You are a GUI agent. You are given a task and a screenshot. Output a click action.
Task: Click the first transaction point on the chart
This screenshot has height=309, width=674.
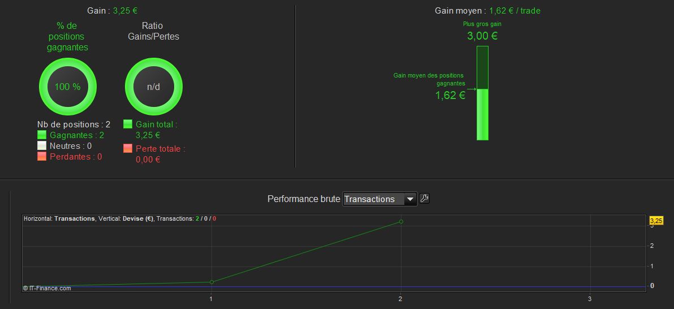pos(211,282)
